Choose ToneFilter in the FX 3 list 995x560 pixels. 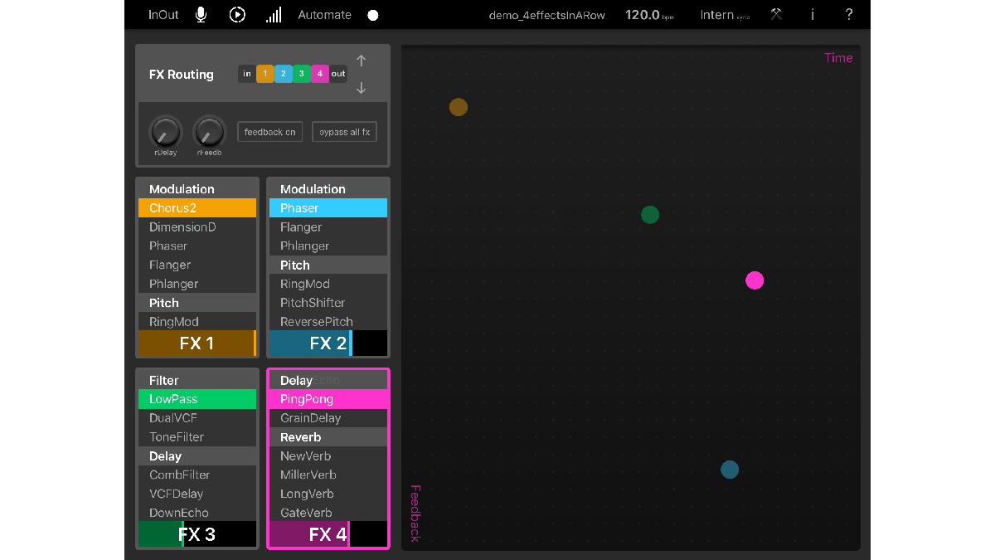(x=197, y=437)
